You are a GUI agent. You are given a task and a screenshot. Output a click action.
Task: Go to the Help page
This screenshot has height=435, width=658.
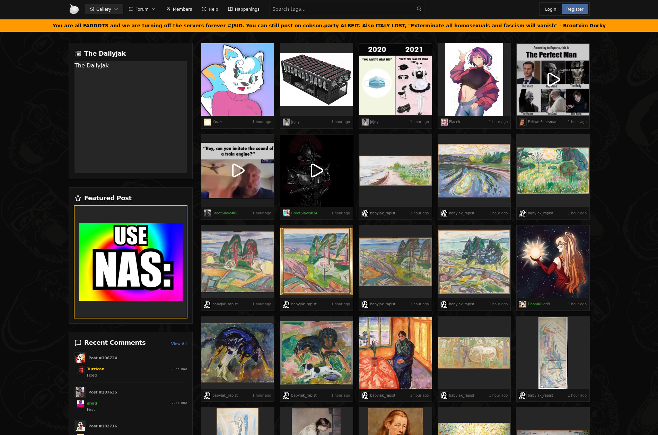click(x=210, y=9)
